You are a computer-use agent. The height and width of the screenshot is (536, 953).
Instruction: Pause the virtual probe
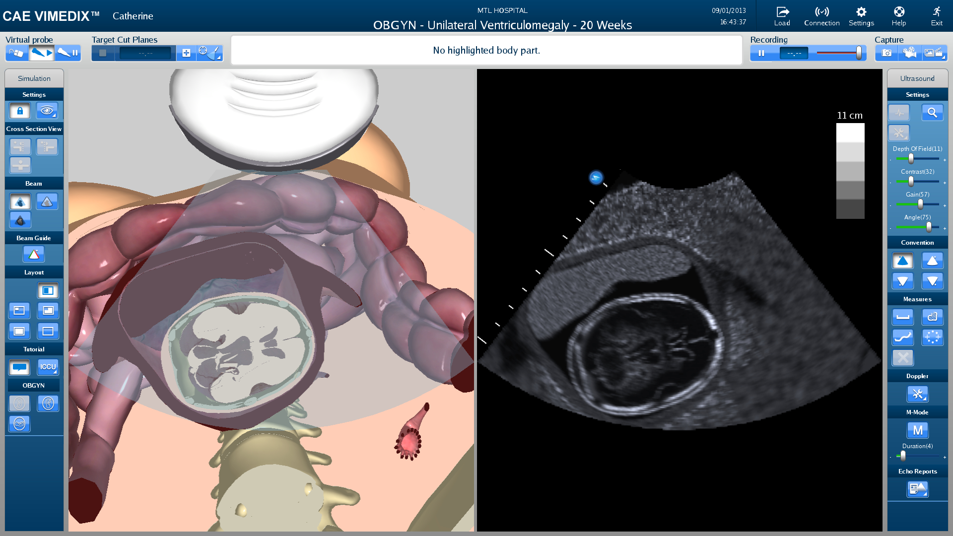point(68,53)
